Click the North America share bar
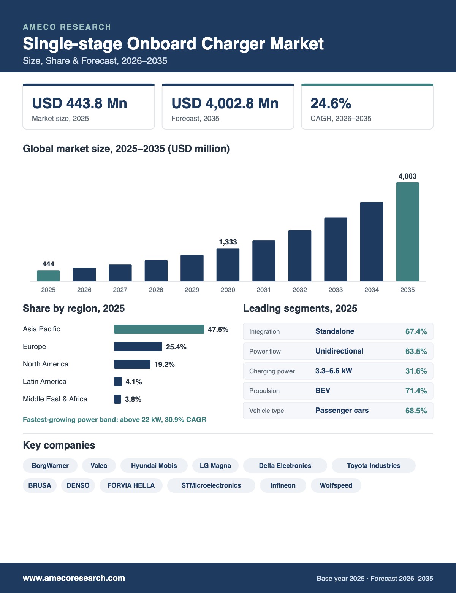This screenshot has width=456, height=593. coord(132,364)
